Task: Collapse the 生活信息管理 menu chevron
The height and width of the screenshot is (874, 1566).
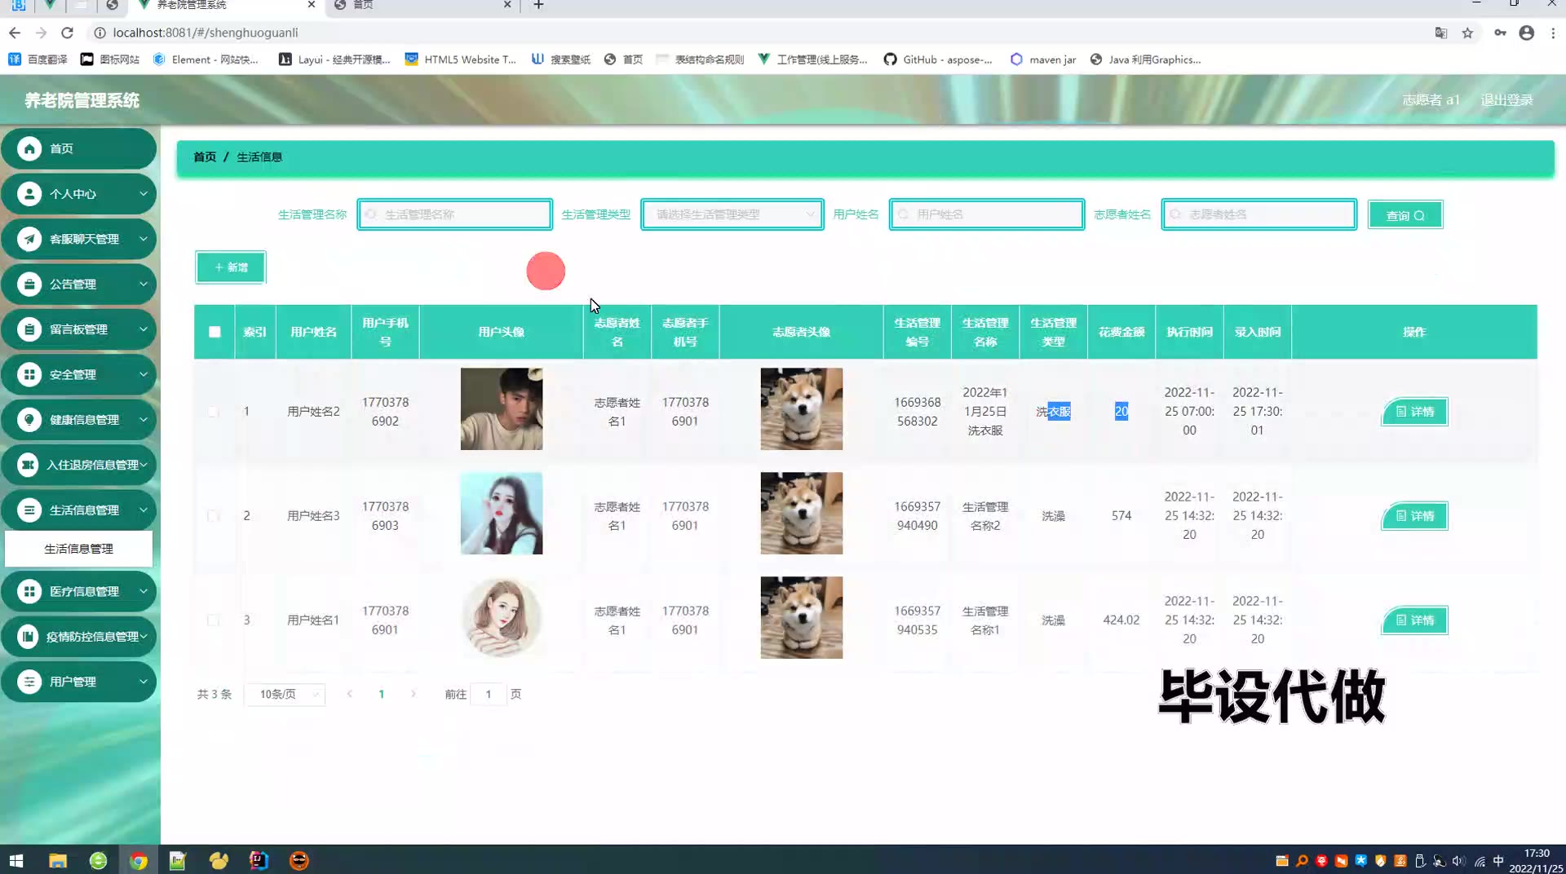Action: click(x=143, y=510)
